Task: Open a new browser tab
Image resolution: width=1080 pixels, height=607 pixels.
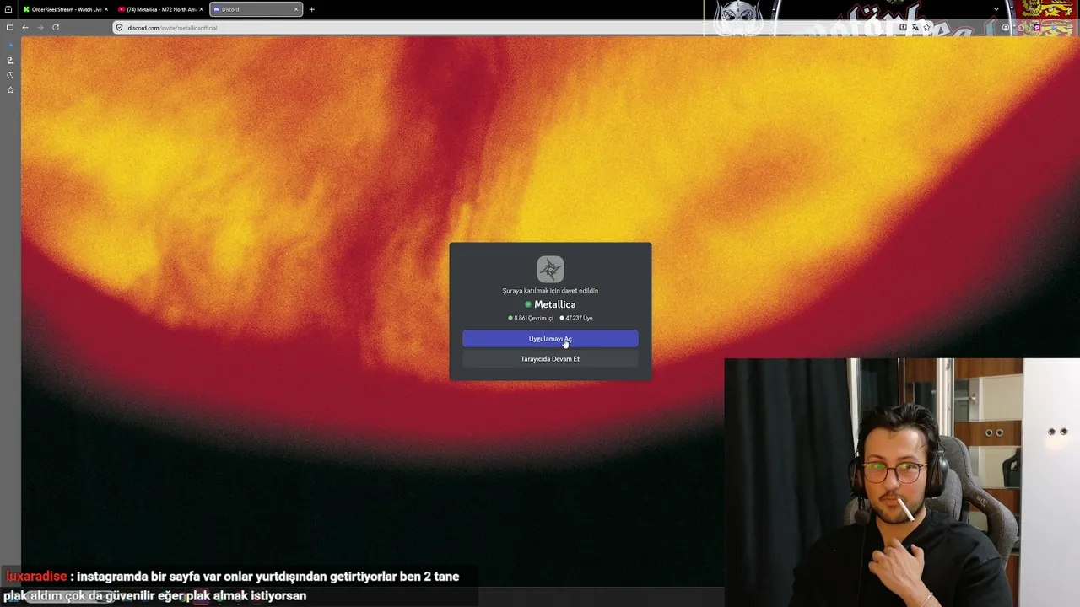Action: [311, 9]
